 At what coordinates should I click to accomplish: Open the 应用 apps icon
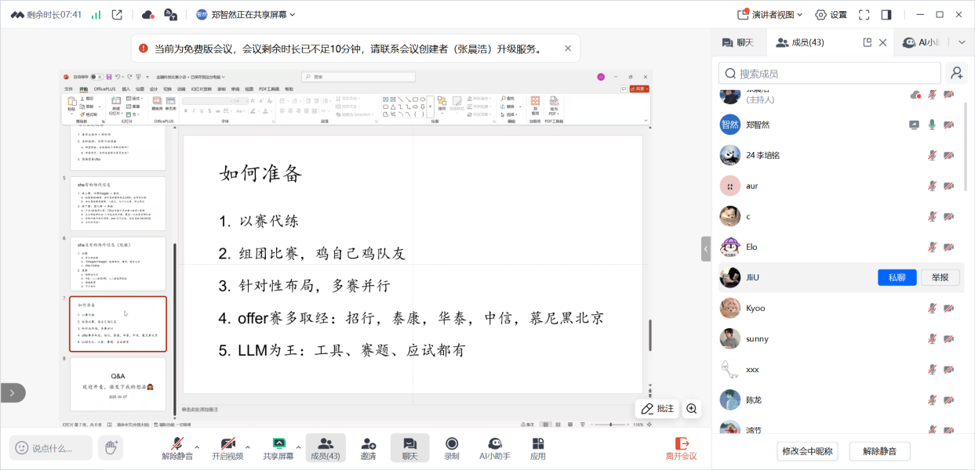(537, 444)
